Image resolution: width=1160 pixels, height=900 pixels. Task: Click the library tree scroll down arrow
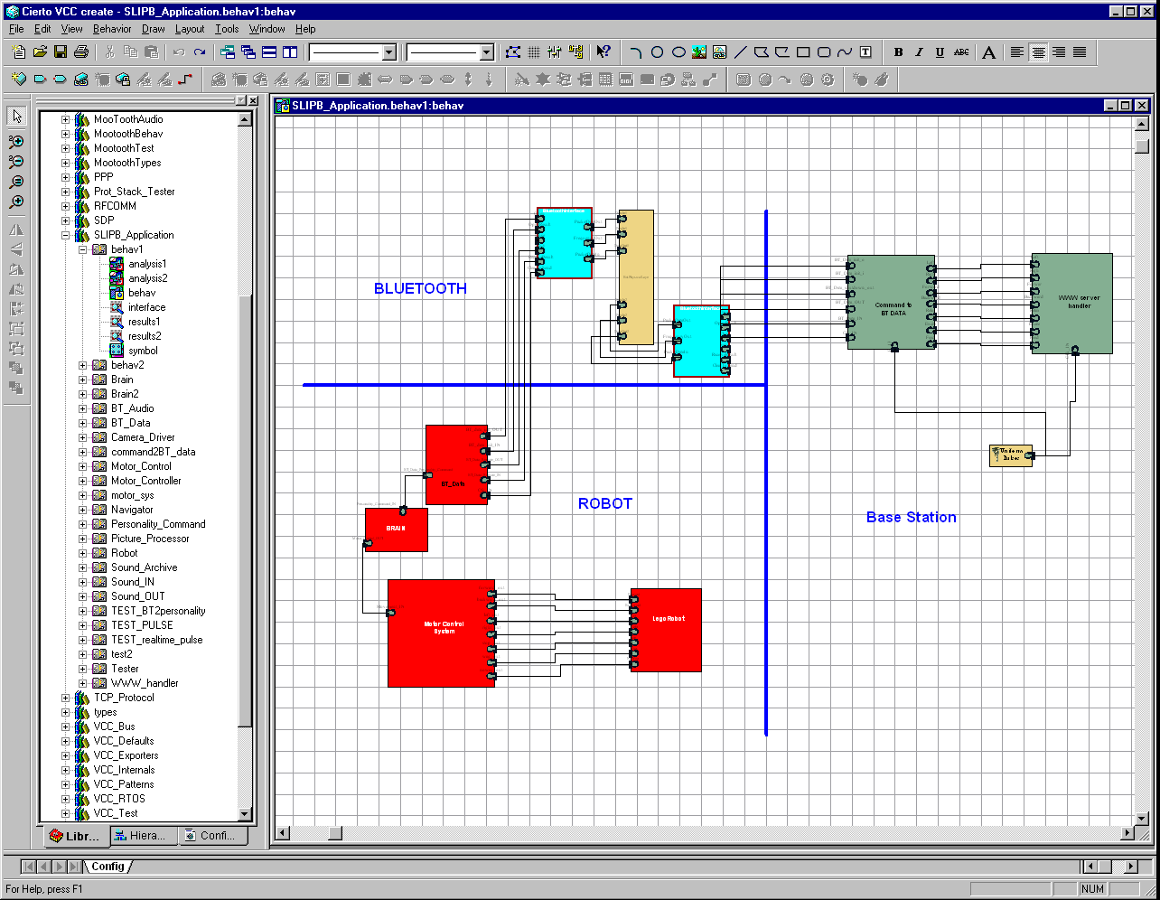coord(245,813)
